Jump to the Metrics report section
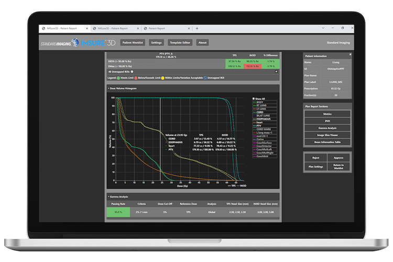 327,114
